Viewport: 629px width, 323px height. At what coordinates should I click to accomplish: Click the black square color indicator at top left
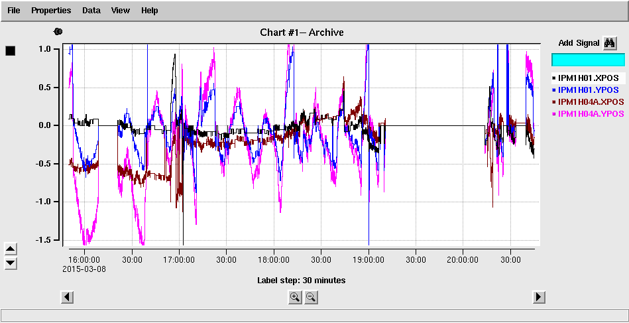(10, 50)
